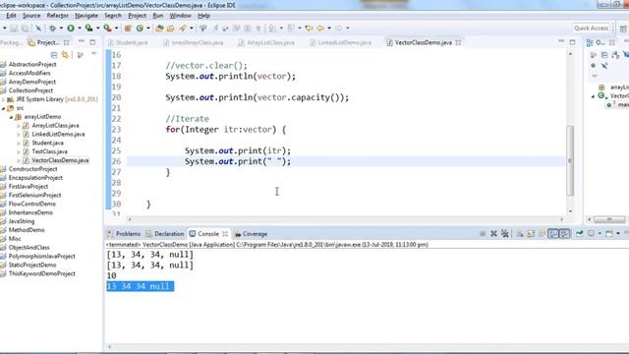This screenshot has width=629, height=354.
Task: Open the Debug button dropdown arrow
Action: pyautogui.click(x=61, y=29)
